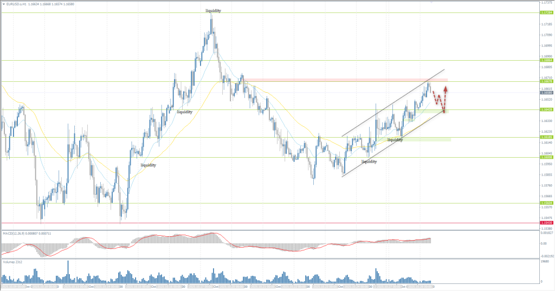Select the current price tag 1.16580
This screenshot has height=291, width=555.
(546, 93)
